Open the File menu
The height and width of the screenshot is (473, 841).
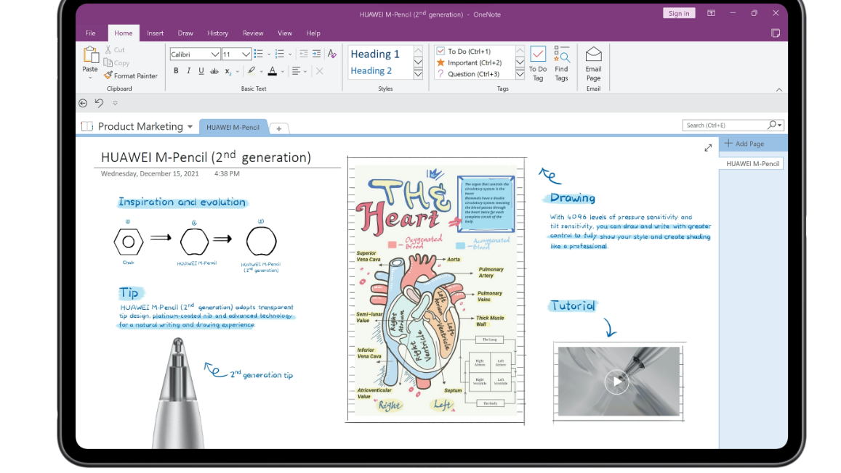(x=90, y=33)
